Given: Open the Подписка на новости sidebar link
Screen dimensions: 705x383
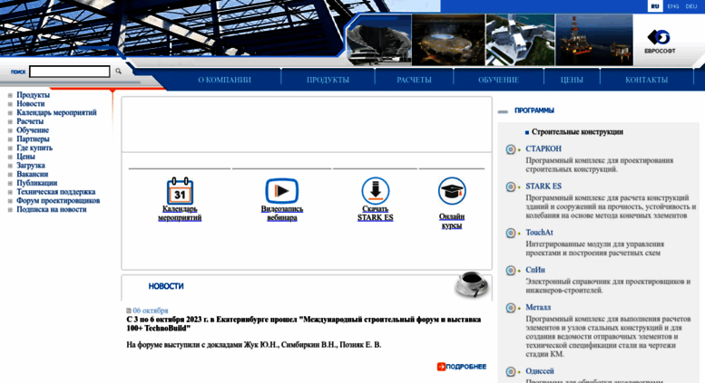Looking at the screenshot, I should (x=51, y=209).
